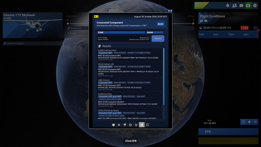The width and height of the screenshot is (261, 147).
Task: Select the highlighted weather icon in EFB toolbar
Action: click(141, 125)
